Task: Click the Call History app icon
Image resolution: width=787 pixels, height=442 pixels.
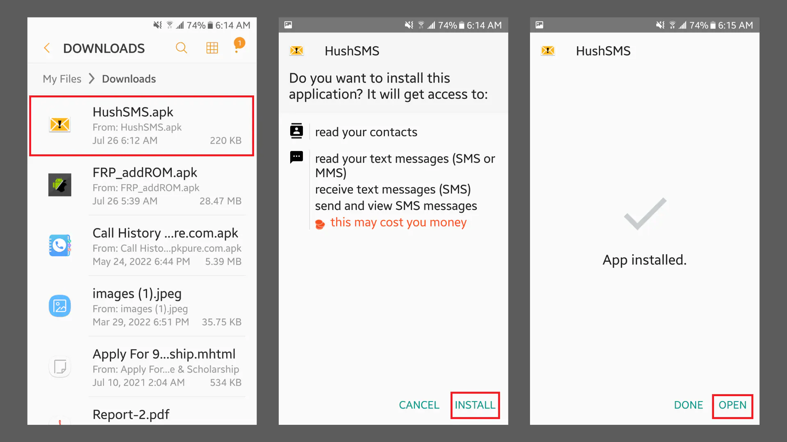Action: pos(59,246)
